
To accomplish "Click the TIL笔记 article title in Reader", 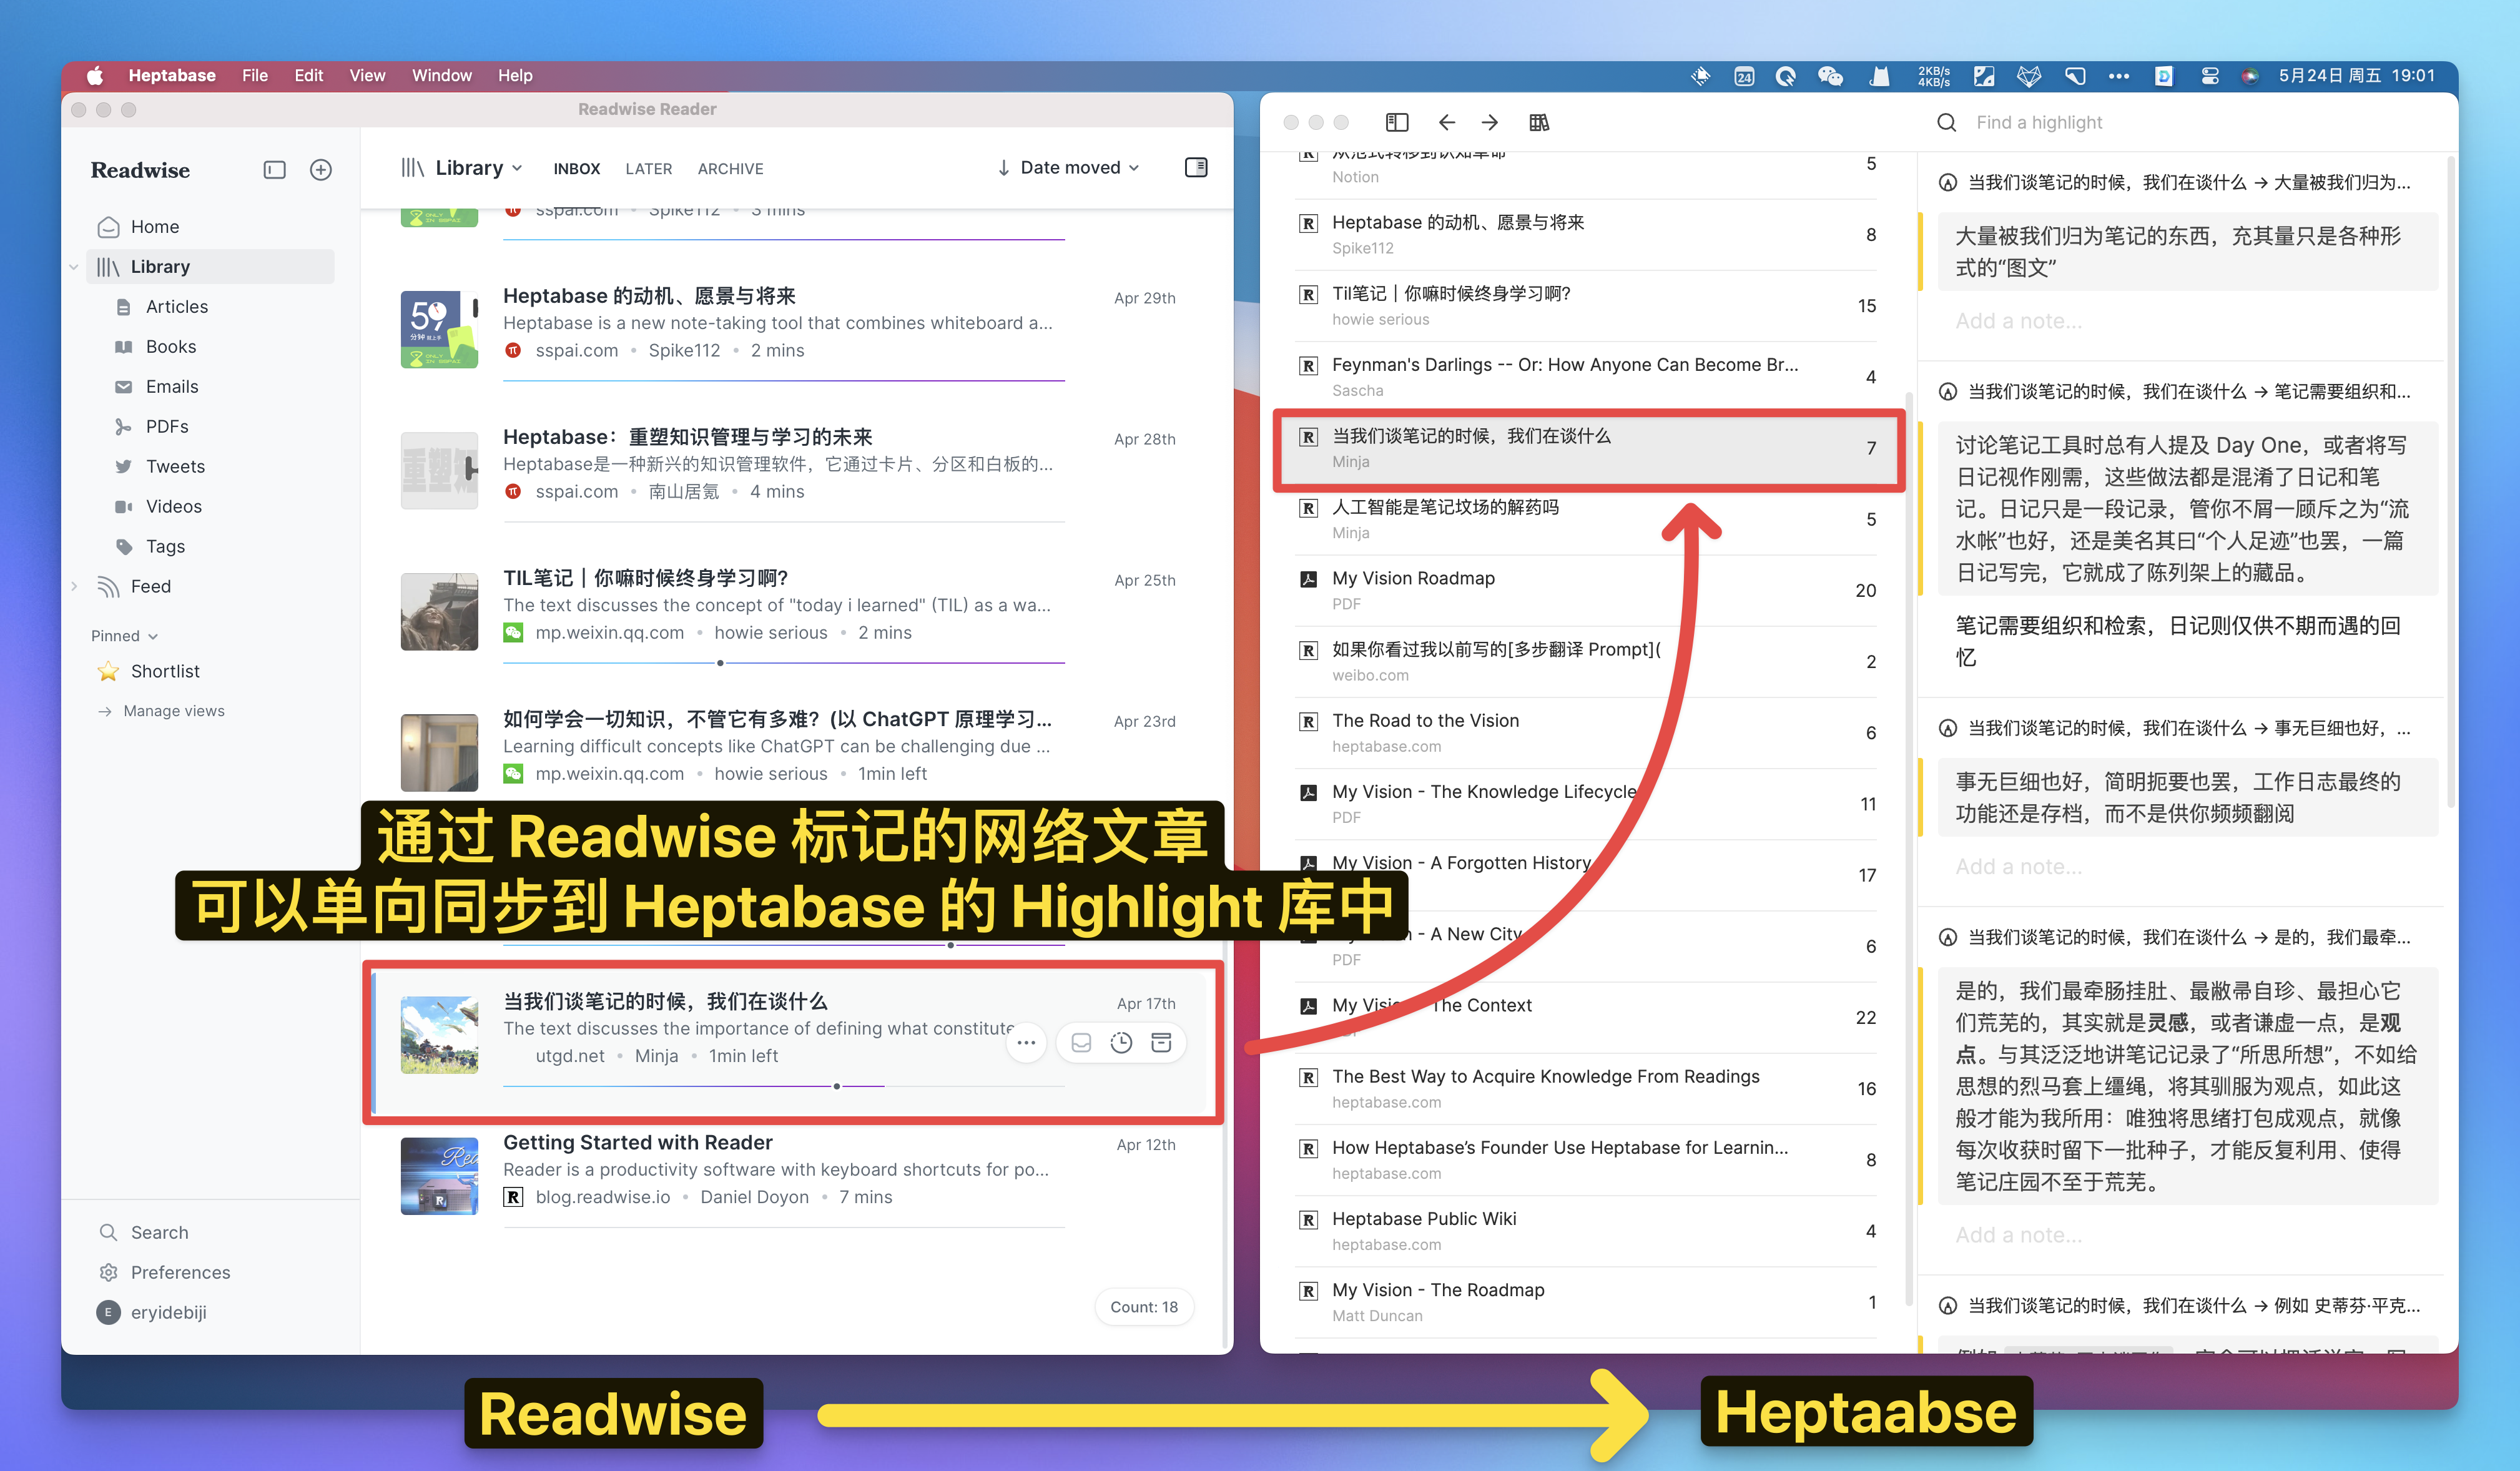I will [645, 578].
